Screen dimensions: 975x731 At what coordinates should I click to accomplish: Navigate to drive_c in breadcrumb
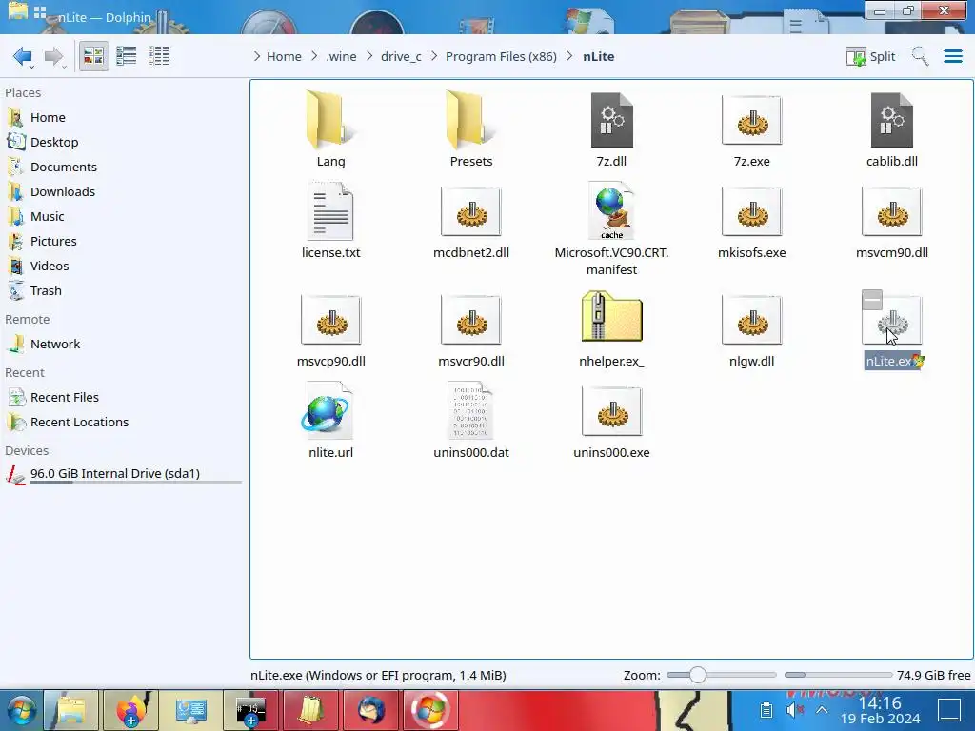[x=401, y=56]
